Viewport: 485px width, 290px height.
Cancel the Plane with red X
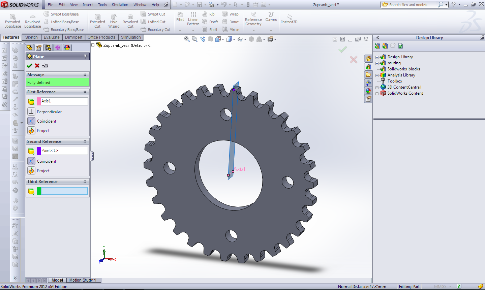tap(37, 66)
